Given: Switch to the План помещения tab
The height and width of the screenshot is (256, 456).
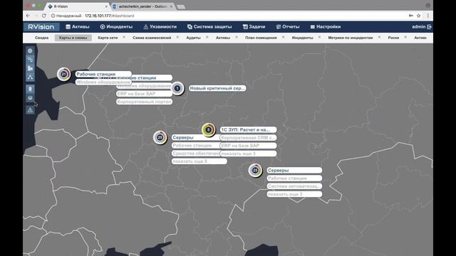Looking at the screenshot, I should (x=261, y=38).
